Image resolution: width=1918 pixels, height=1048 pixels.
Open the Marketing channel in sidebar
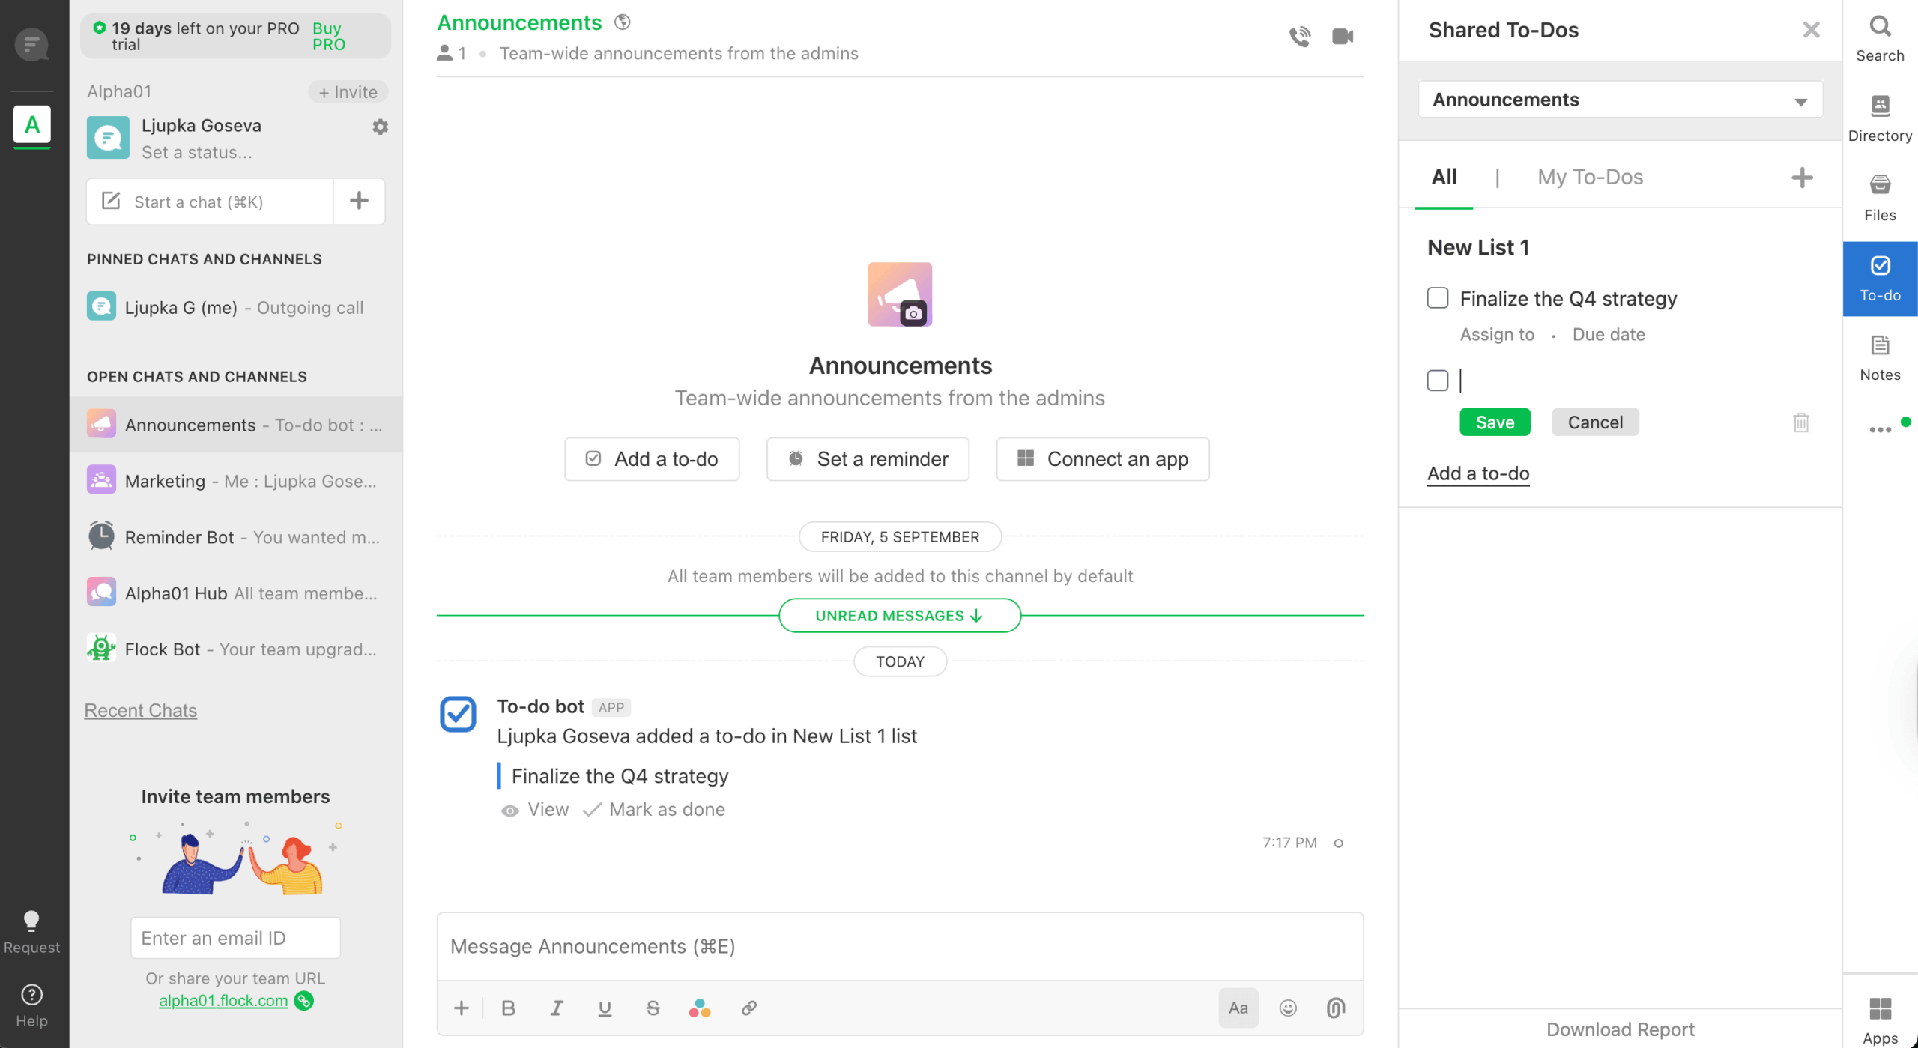236,481
